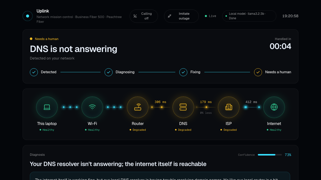Screen dimensions: 321x180
Task: Click the 179 ms latency label
Action: pos(206,102)
